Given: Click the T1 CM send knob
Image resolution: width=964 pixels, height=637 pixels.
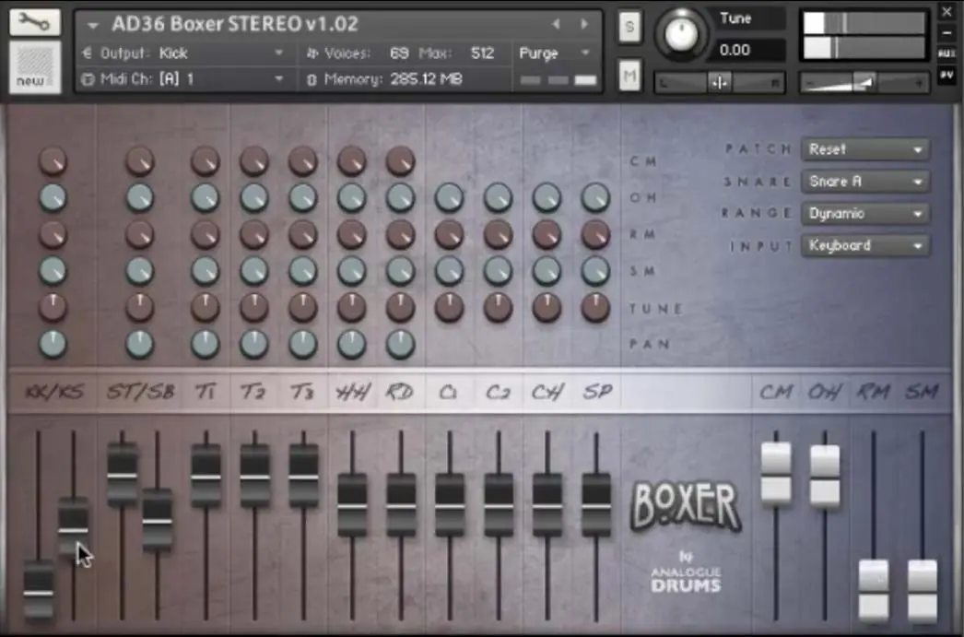Looking at the screenshot, I should point(205,161).
